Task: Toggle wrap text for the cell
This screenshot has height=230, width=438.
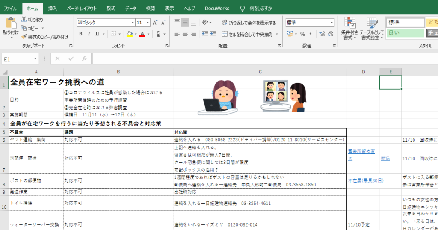Action: coord(249,23)
